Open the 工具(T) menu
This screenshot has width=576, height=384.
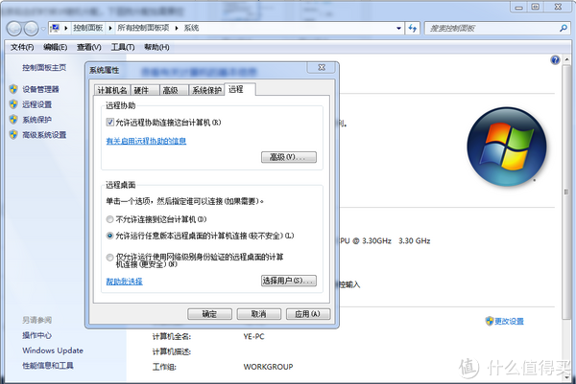[123, 47]
